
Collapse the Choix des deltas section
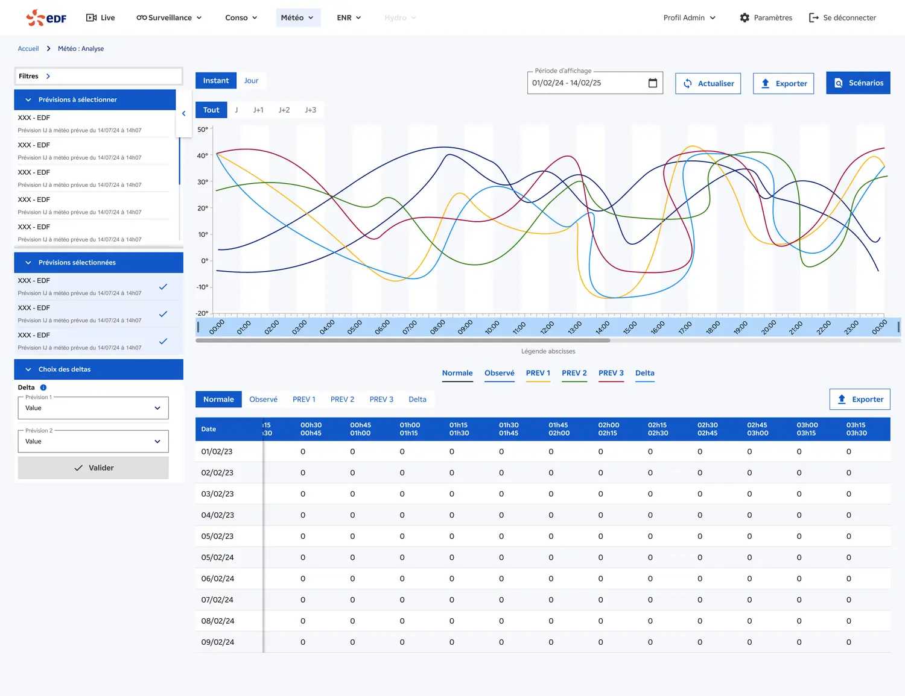[28, 369]
